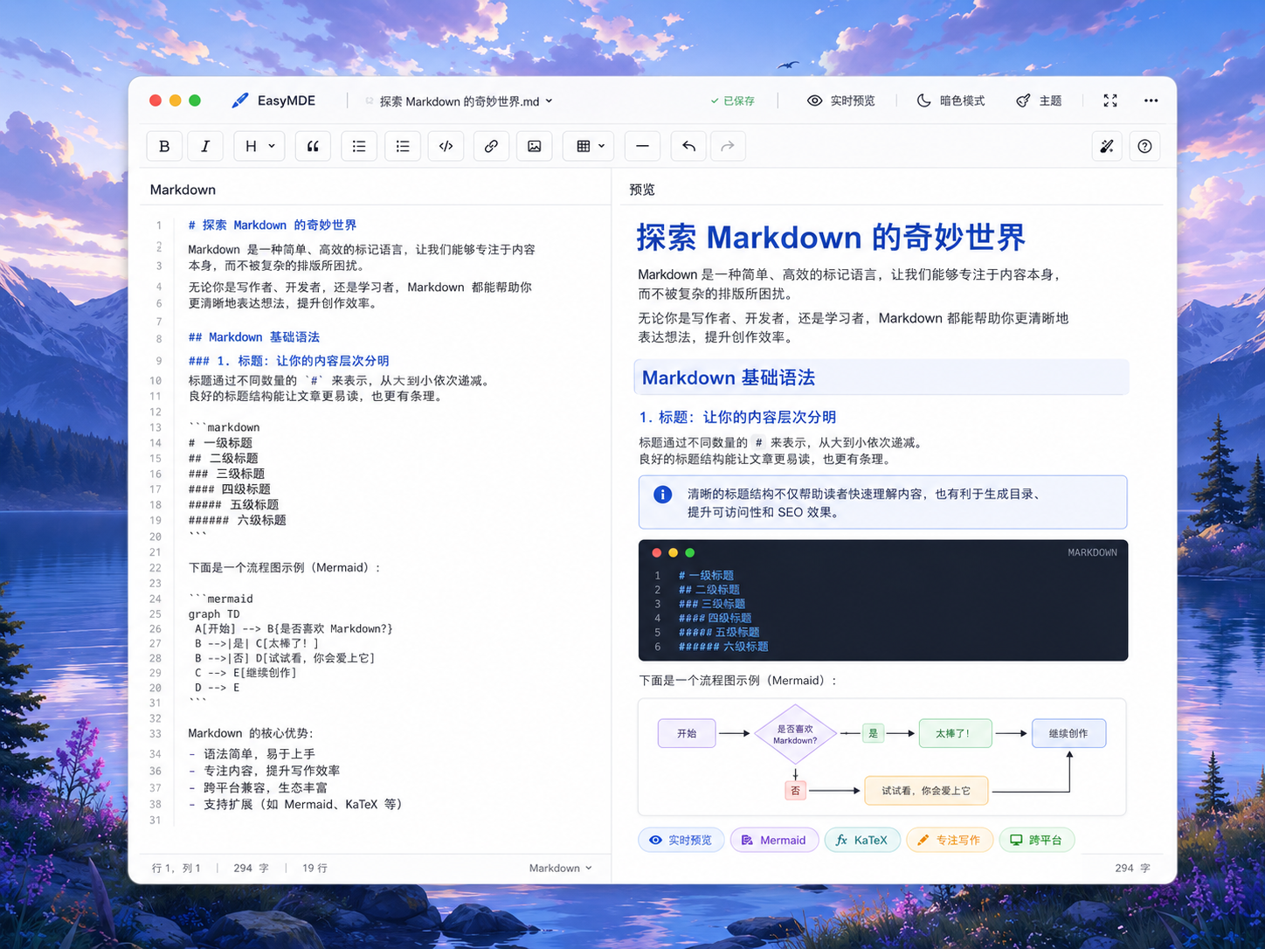Click the 跨平台 tag chip

pos(1036,840)
